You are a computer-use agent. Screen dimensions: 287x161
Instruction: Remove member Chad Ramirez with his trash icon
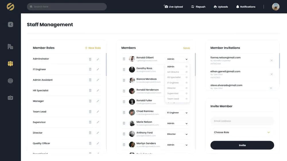124,112
